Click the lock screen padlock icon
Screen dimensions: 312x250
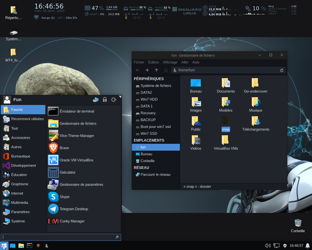(105, 99)
